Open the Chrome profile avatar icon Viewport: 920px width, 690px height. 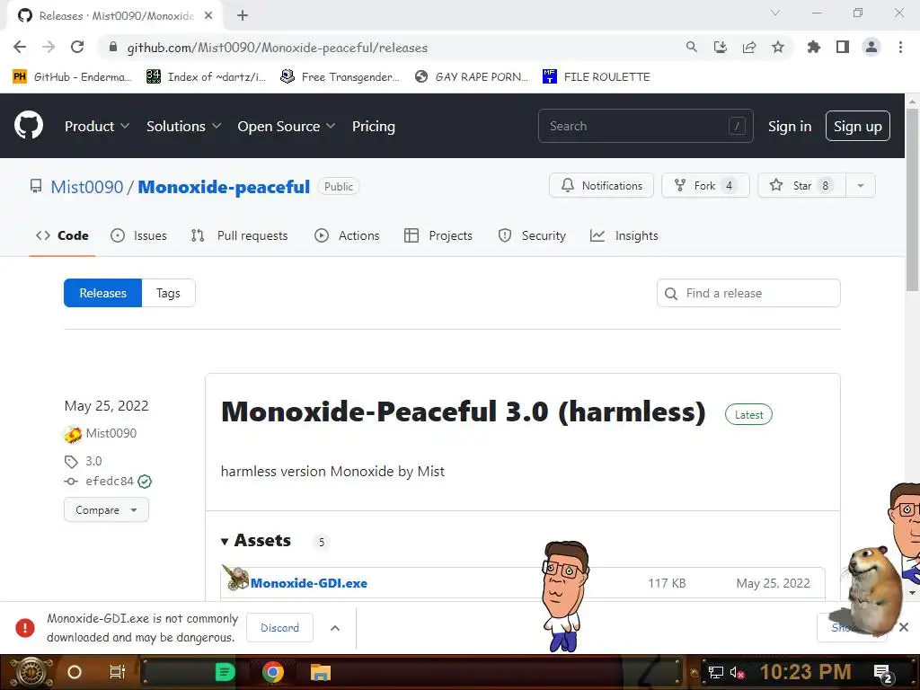point(871,47)
